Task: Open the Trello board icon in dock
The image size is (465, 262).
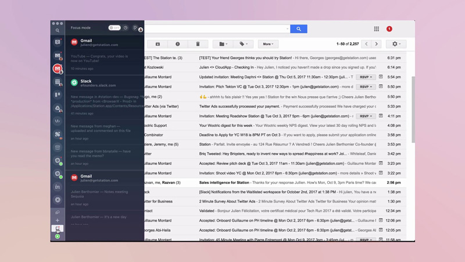Action: pos(58,95)
